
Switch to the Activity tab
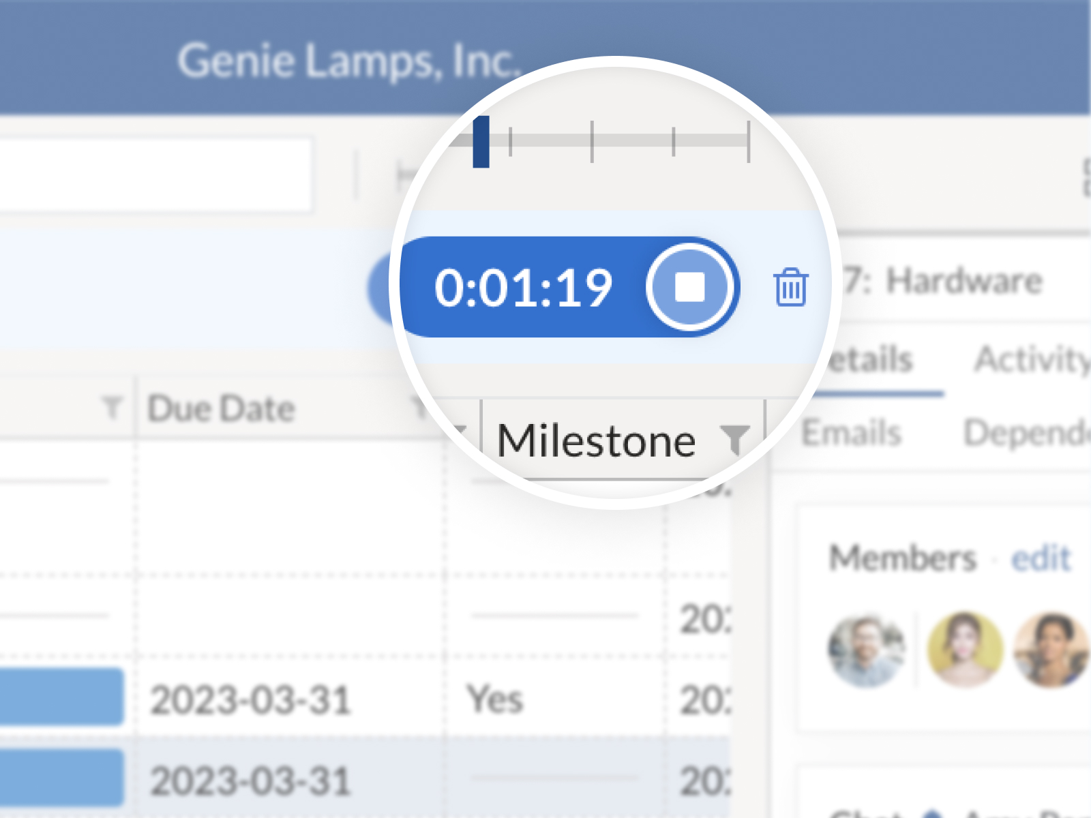point(1031,360)
